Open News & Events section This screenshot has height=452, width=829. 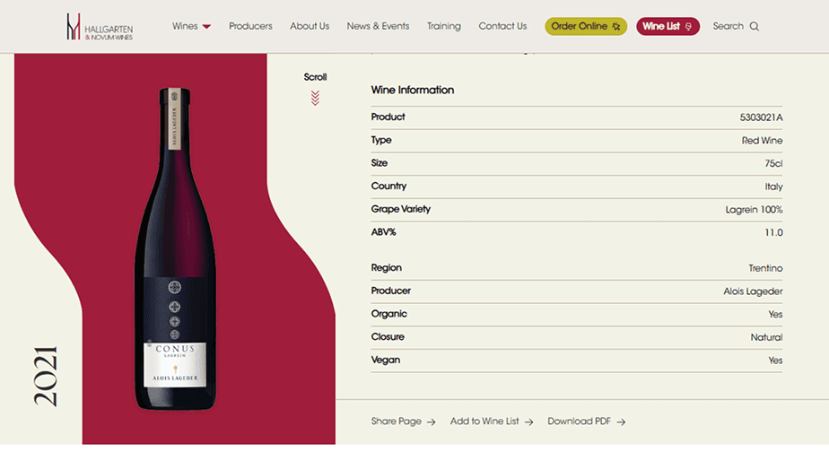(x=378, y=26)
